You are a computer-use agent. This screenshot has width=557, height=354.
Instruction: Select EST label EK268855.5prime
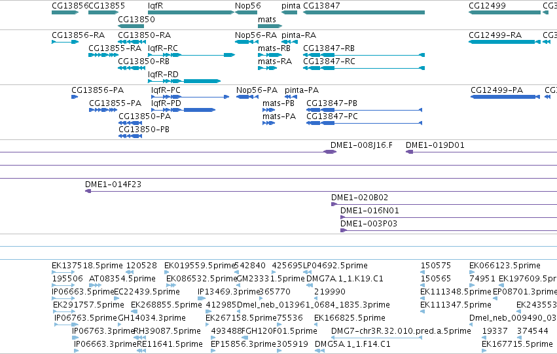pyautogui.click(x=167, y=306)
